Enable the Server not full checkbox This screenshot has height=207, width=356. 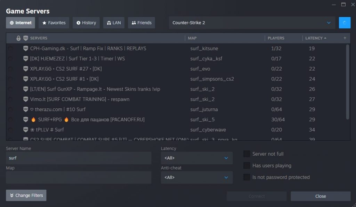point(247,154)
